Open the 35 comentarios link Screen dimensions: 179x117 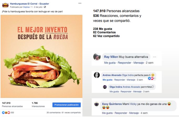click(x=54, y=113)
